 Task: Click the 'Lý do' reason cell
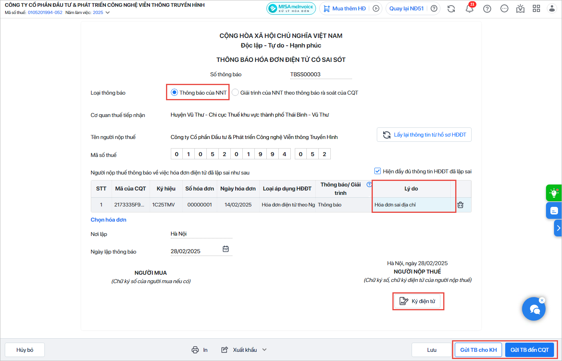pos(411,205)
